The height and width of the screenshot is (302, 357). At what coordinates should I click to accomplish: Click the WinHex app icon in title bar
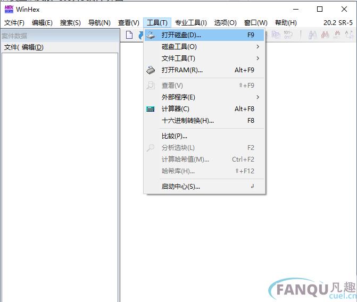pyautogui.click(x=9, y=9)
